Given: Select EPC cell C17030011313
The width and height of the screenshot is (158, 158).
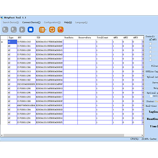Looking at the screenshot, I should [26, 71].
